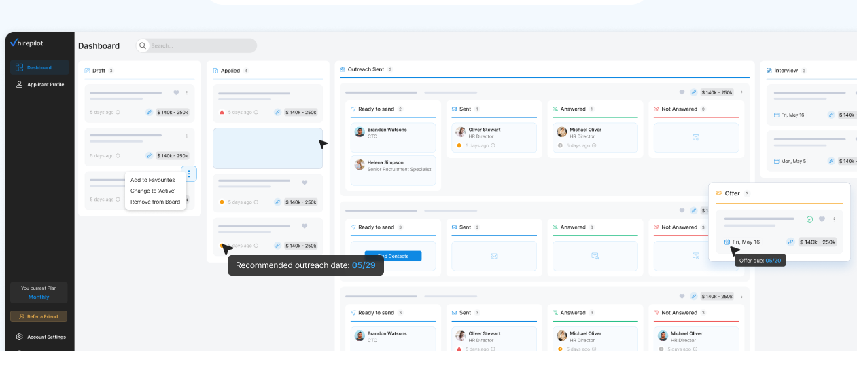Toggle green checkmark on Offer card
Screen dimensions: 857x378
click(809, 219)
